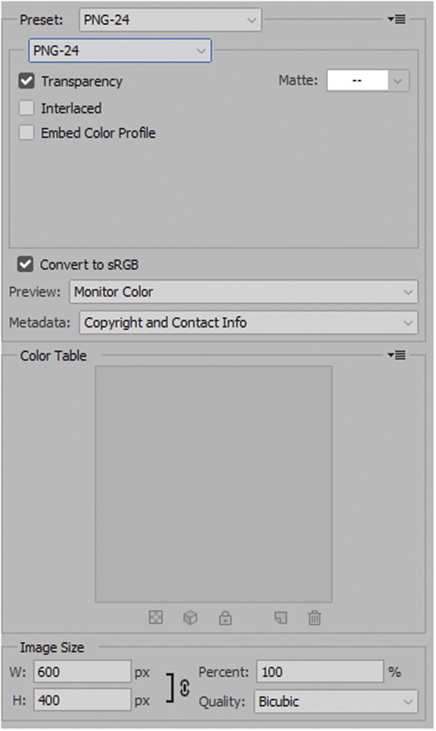436x731 pixels.
Task: Expand the Quality Bicubic dropdown
Action: click(x=336, y=701)
